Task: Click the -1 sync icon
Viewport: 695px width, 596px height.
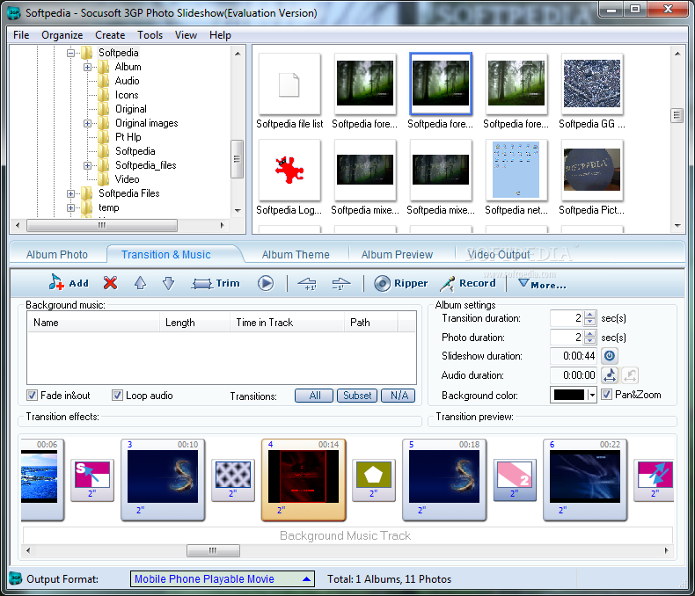Action: 340,284
